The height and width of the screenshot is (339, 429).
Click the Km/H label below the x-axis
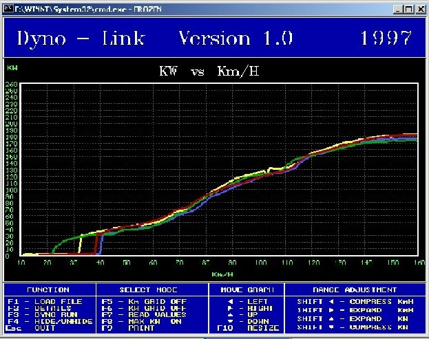point(222,274)
